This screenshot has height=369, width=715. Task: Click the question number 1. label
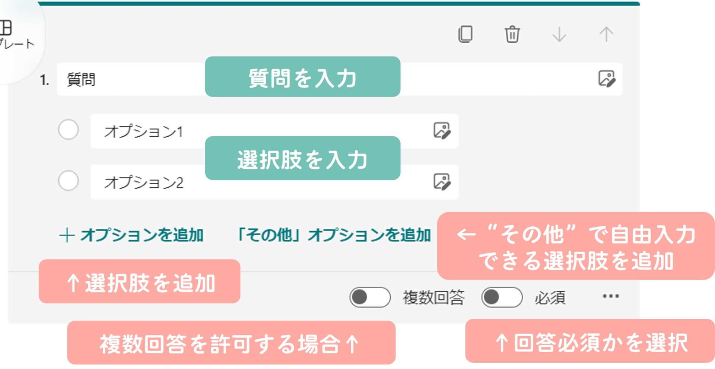pyautogui.click(x=45, y=80)
